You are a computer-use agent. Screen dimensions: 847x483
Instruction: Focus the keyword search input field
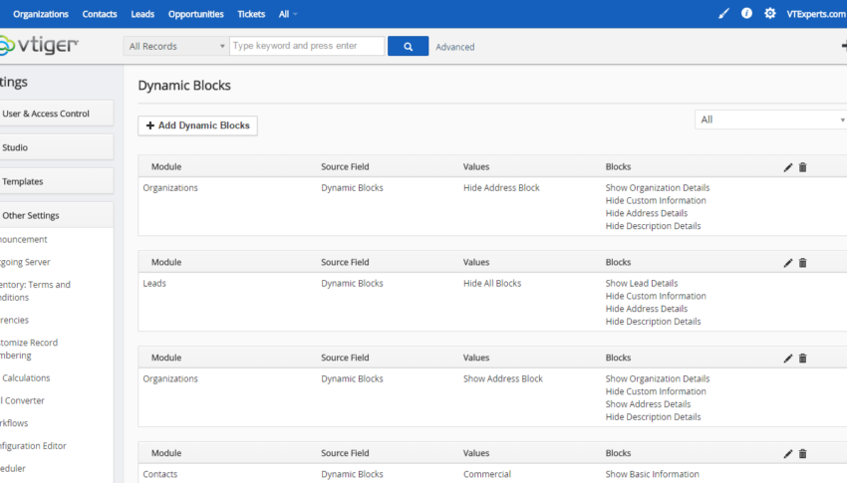click(307, 46)
